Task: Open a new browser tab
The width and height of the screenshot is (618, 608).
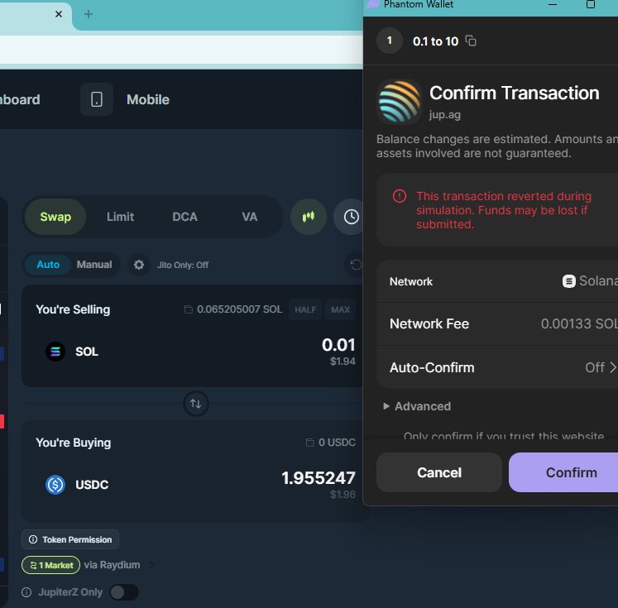Action: point(89,14)
